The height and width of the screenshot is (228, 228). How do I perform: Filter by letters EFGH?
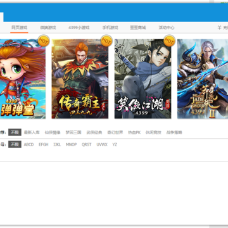[44, 144]
